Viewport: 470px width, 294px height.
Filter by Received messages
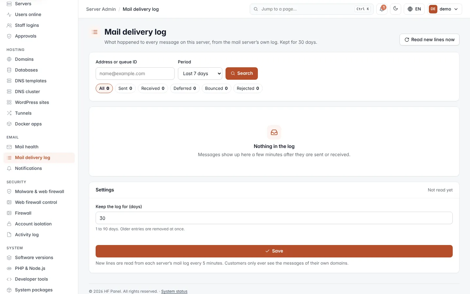click(x=153, y=89)
